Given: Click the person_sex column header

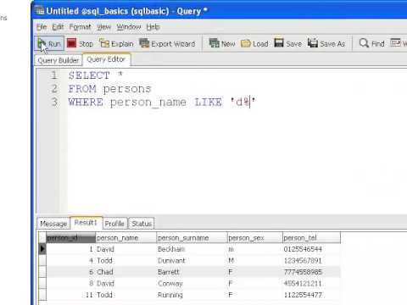Looking at the screenshot, I should click(x=255, y=238).
